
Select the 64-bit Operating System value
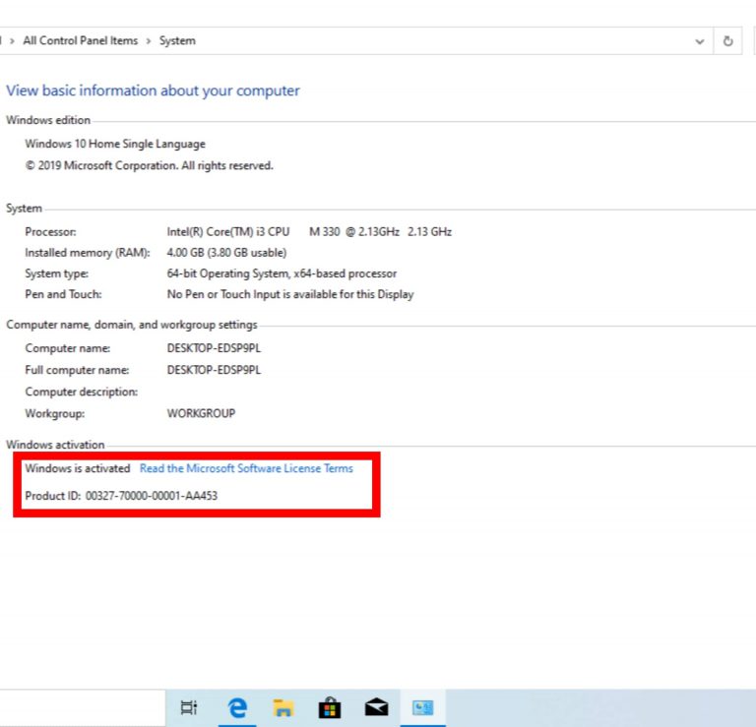(x=282, y=273)
